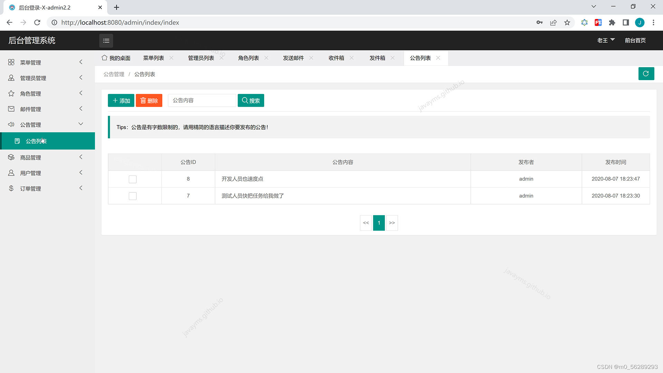Close the 发送邮件 tab with its X
The height and width of the screenshot is (373, 663).
[311, 58]
